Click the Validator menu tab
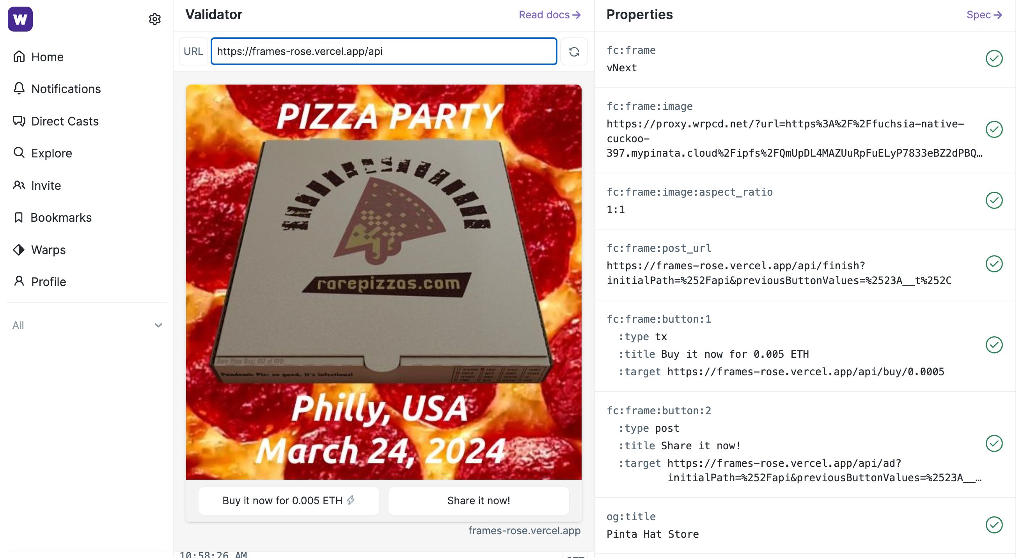Screen dimensions: 1022x558 214,13
